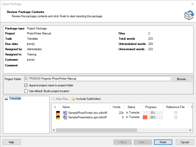Sort file list by Words column
This screenshot has height=147, width=196.
pyautogui.click(x=117, y=107)
